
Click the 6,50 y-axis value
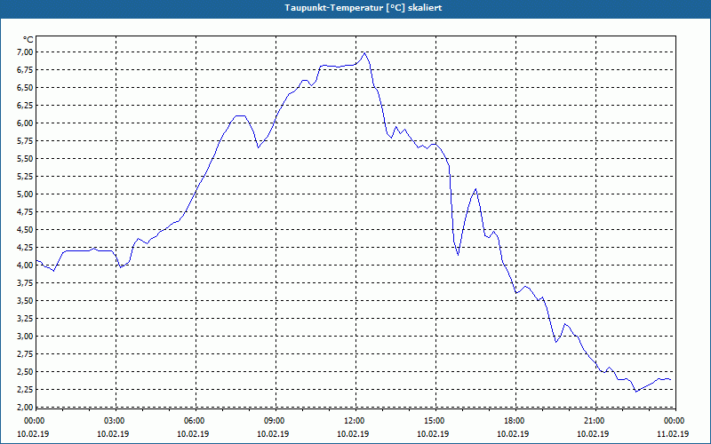click(26, 87)
